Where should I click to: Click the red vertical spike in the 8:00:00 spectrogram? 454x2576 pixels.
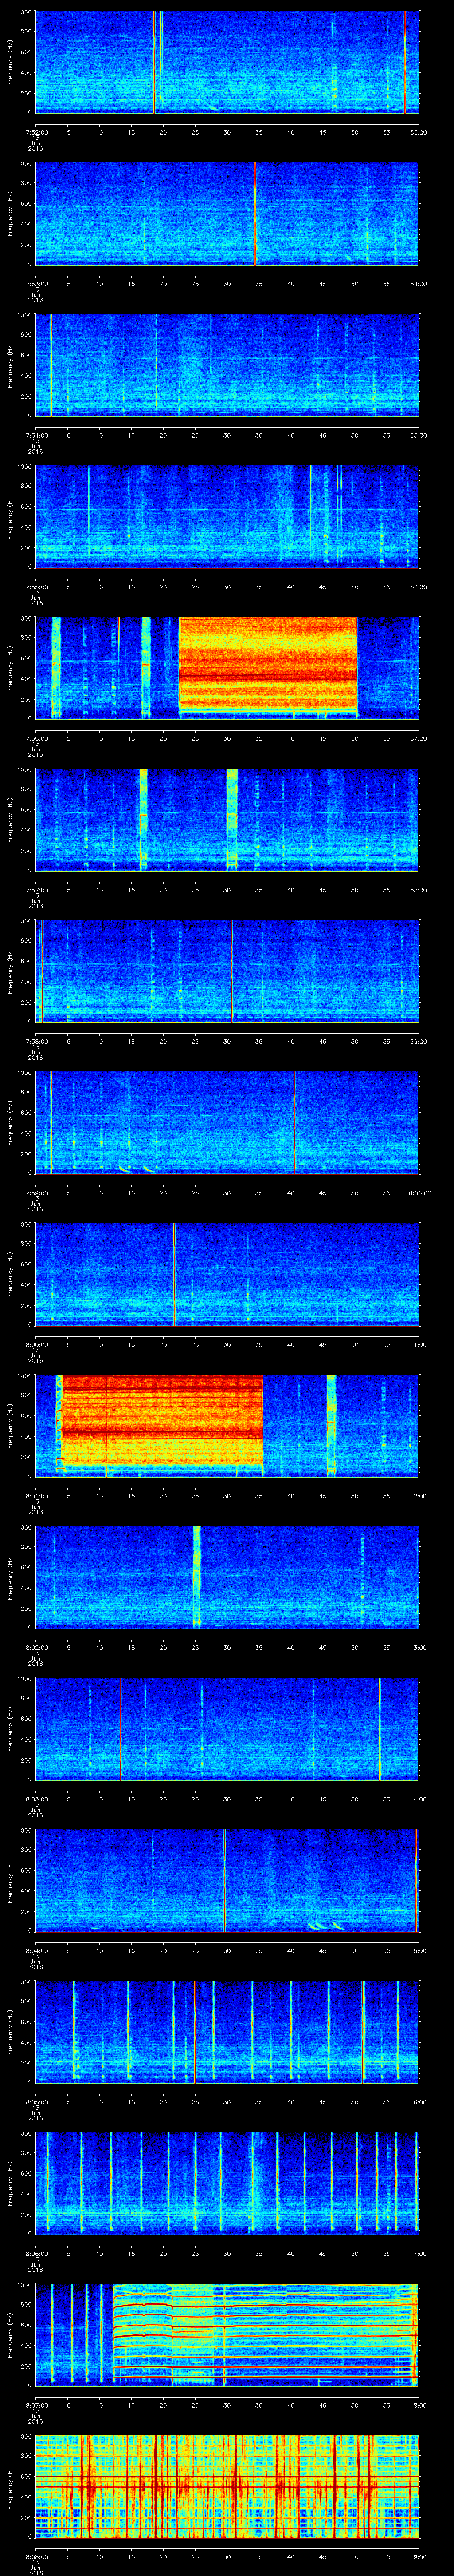tap(174, 1272)
